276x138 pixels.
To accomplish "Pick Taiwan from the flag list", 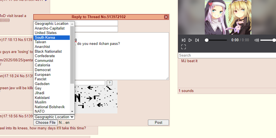I will coord(52,42).
